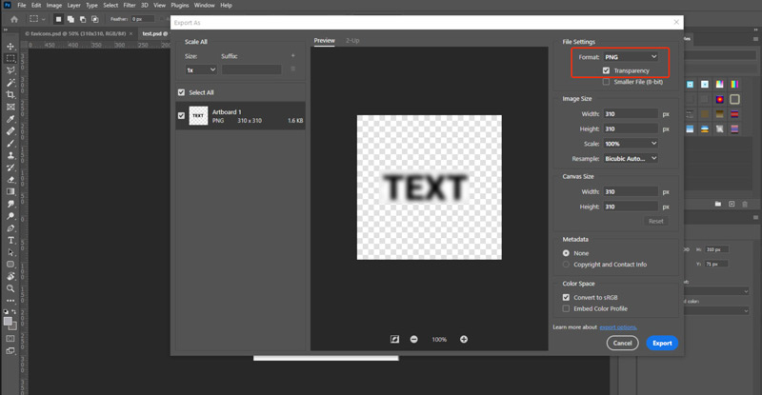Swap foreground and background colors
The height and width of the screenshot is (395, 762).
[x=14, y=311]
